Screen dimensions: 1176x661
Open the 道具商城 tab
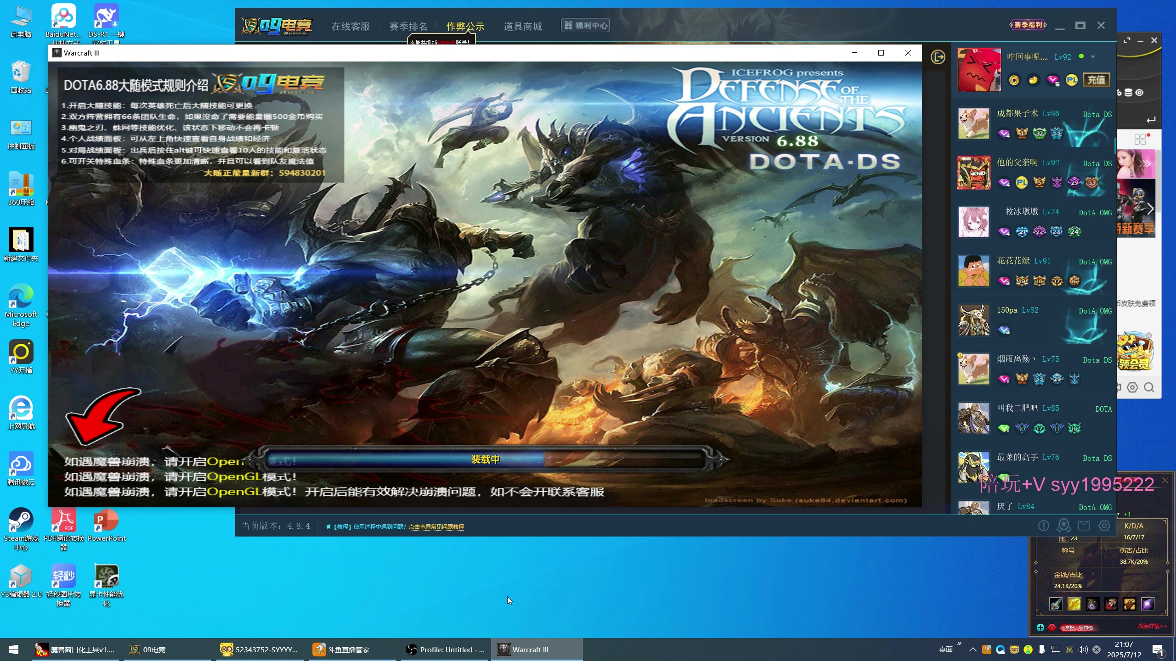point(523,27)
